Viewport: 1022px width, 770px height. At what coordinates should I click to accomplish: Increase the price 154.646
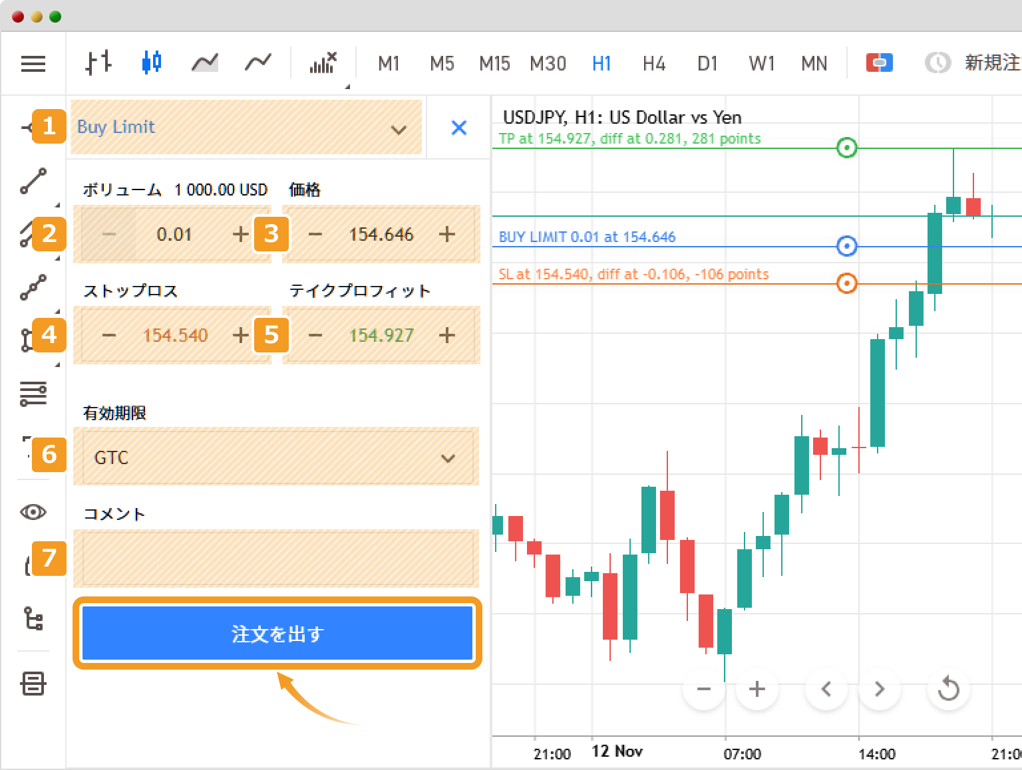pos(447,234)
